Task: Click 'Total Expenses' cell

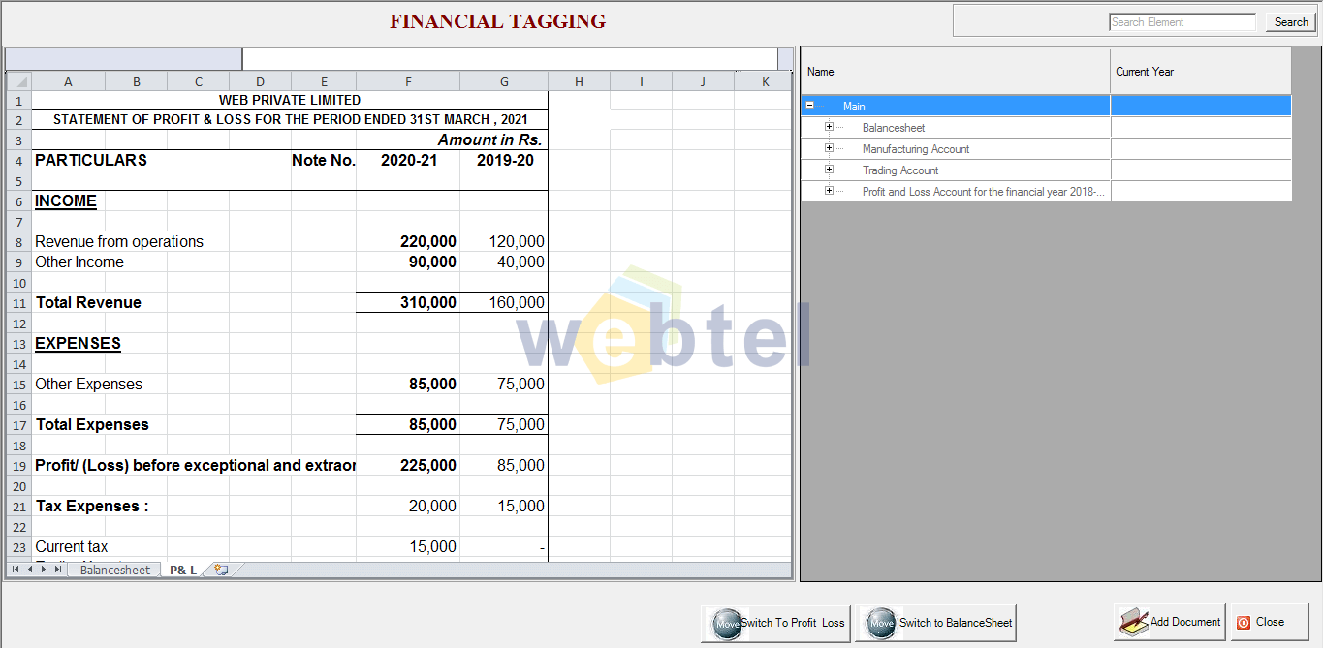Action: tap(92, 424)
